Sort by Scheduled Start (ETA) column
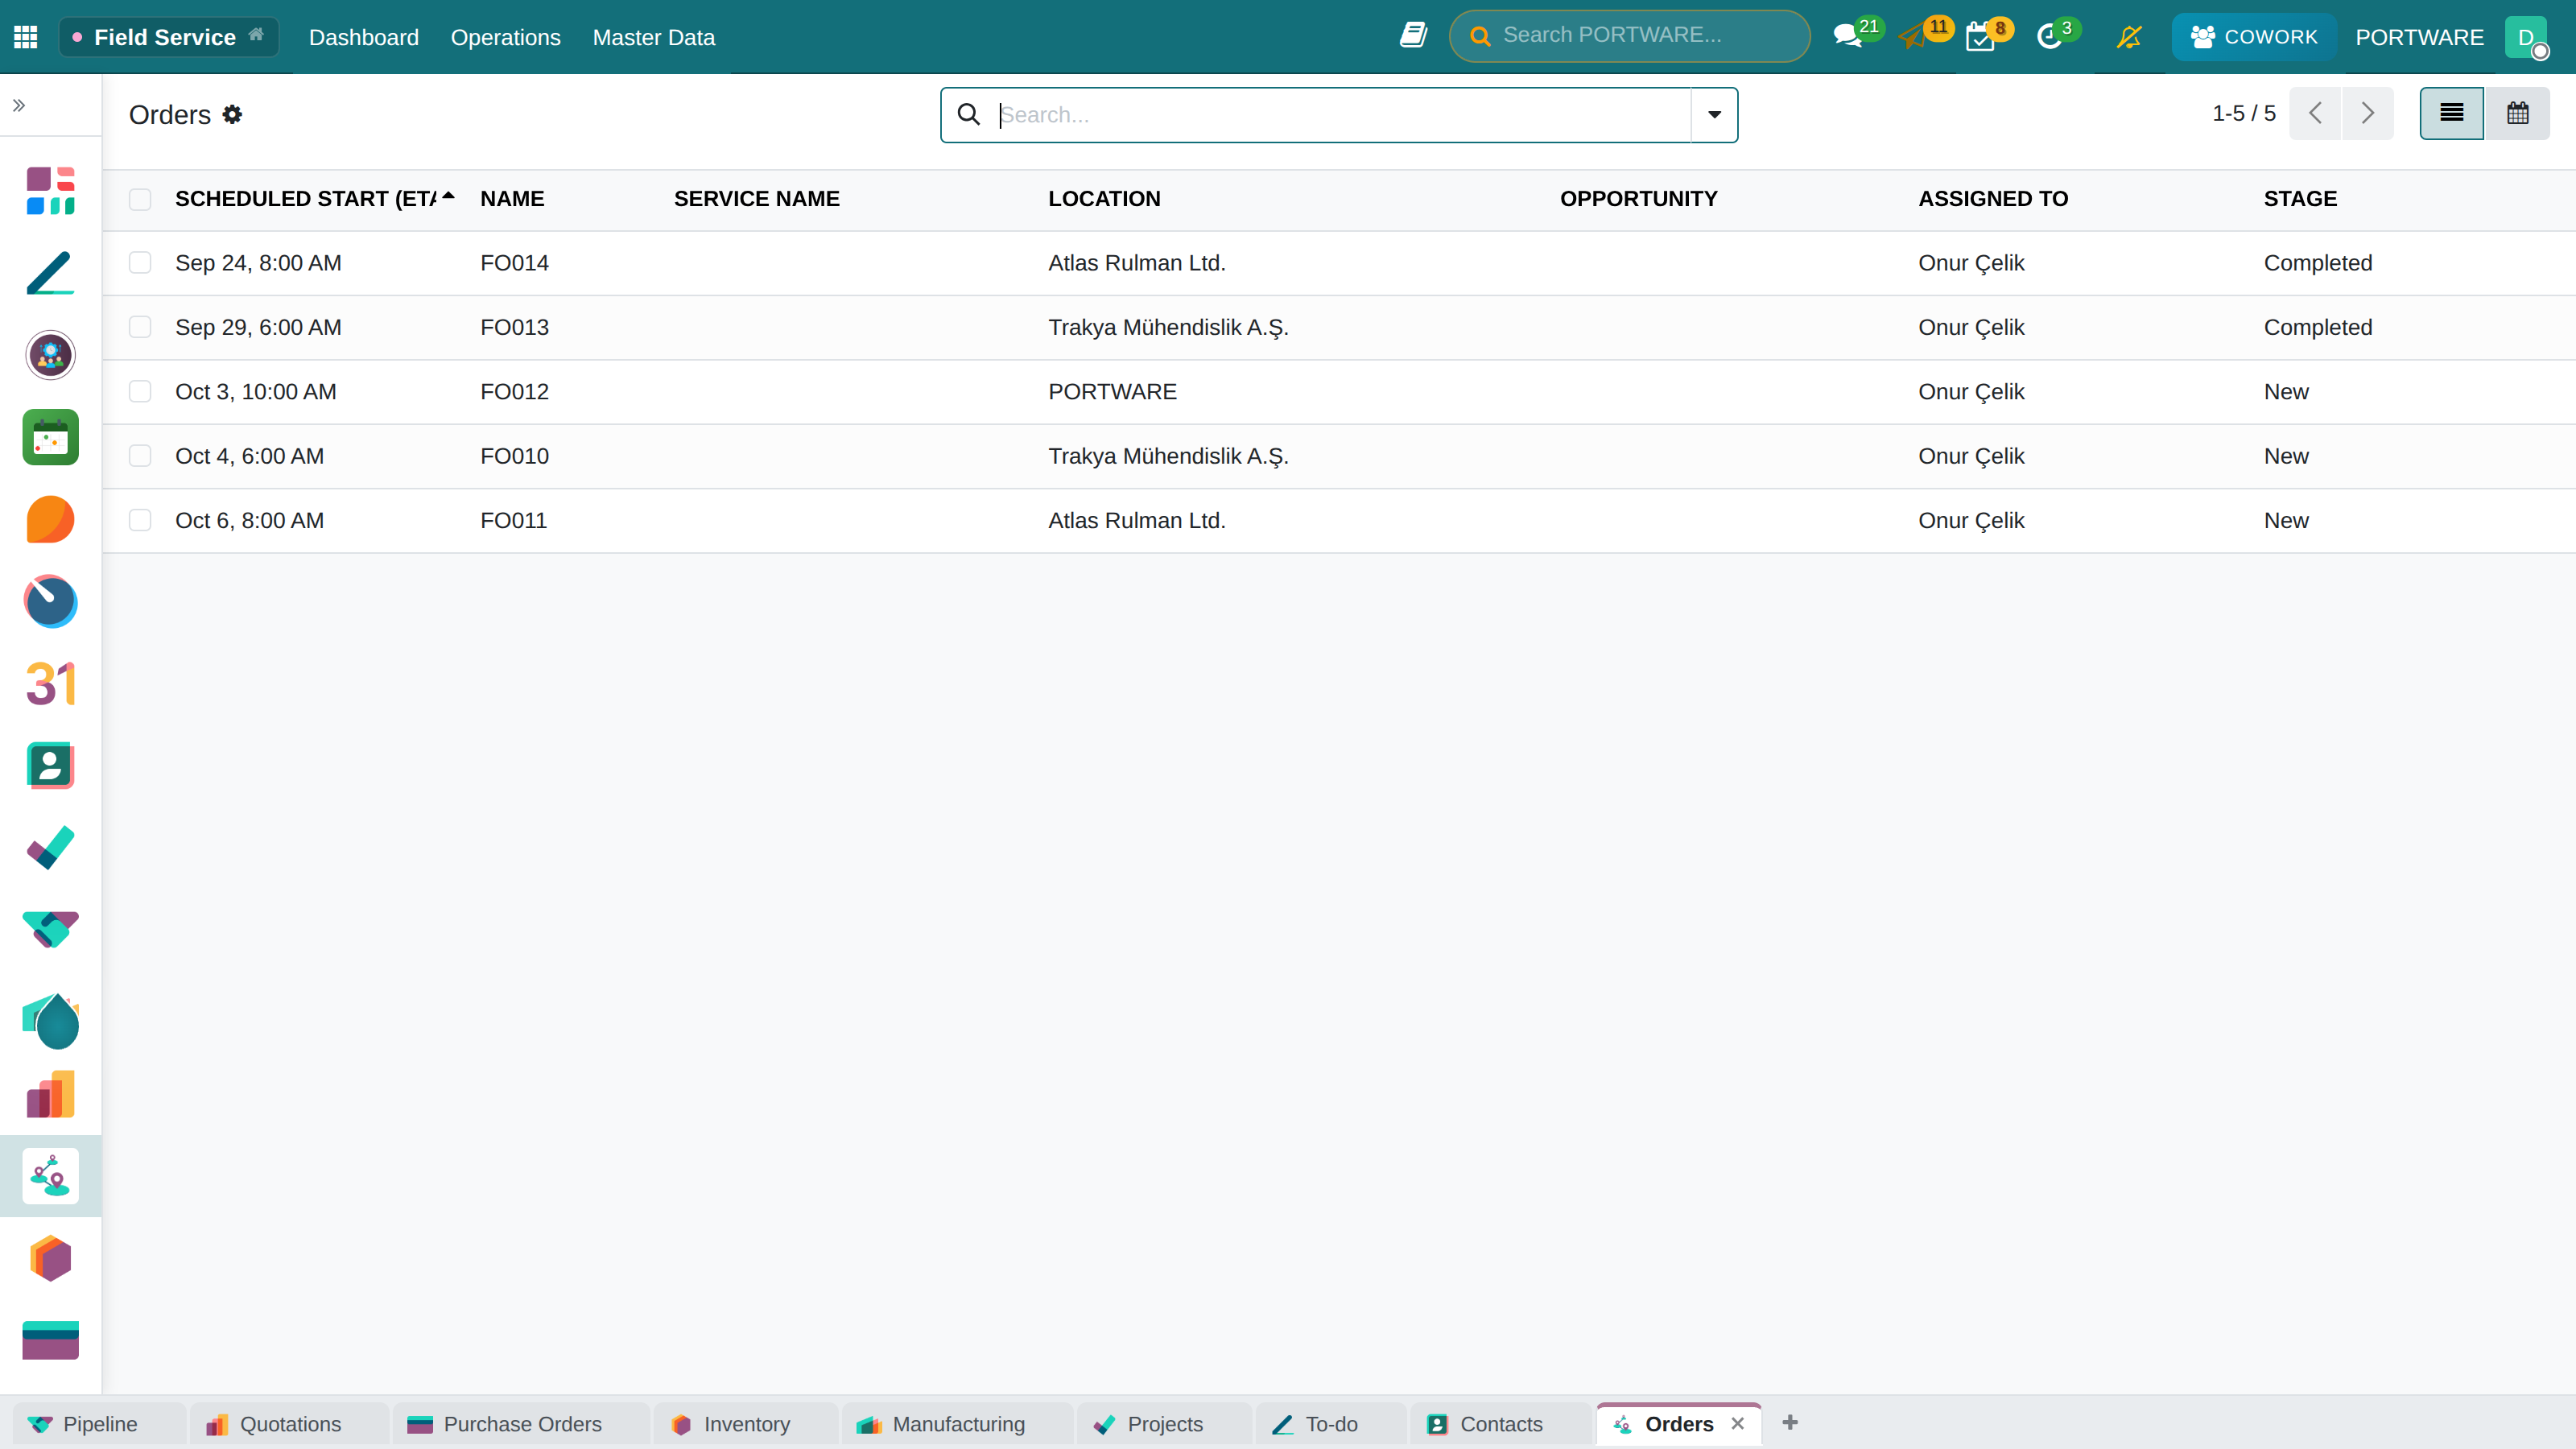The width and height of the screenshot is (2576, 1449). click(x=314, y=199)
